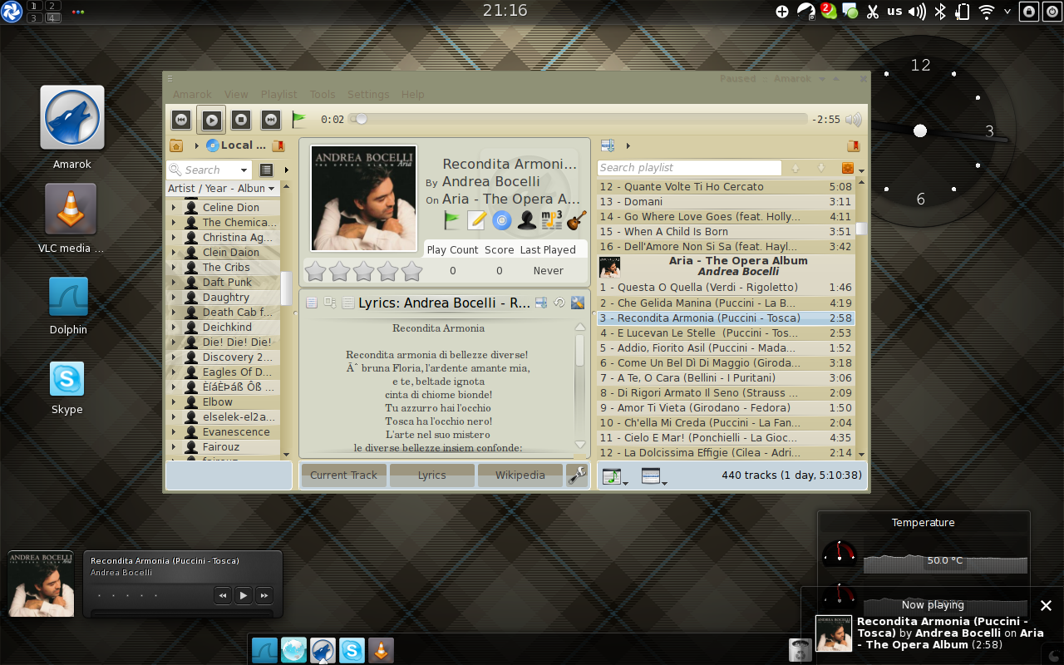
Task: Click the second icon in the Lyrics header
Action: click(x=330, y=303)
